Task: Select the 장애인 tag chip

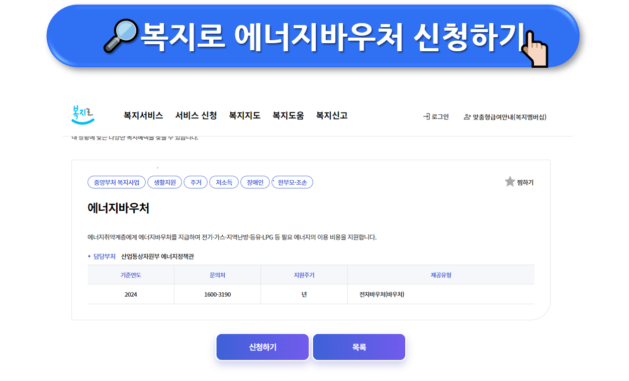Action: tap(255, 182)
